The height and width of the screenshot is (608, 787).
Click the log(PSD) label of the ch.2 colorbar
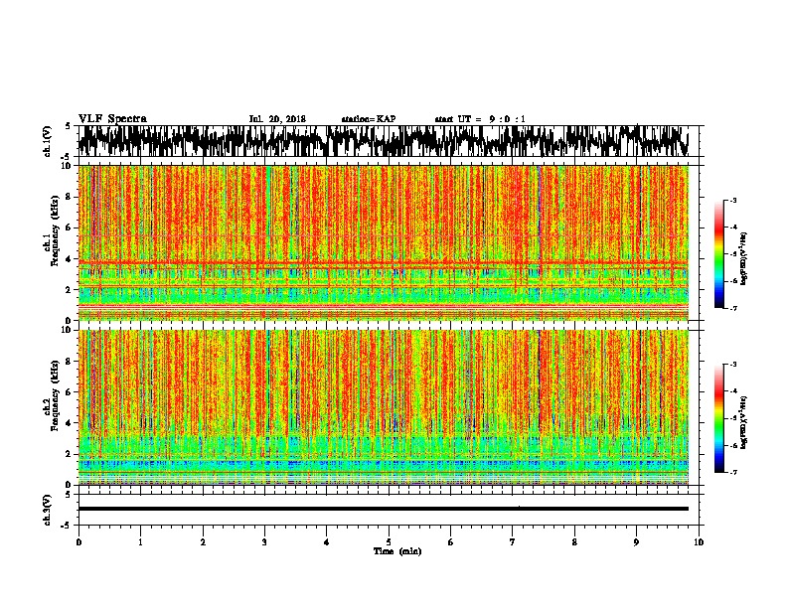tap(744, 422)
